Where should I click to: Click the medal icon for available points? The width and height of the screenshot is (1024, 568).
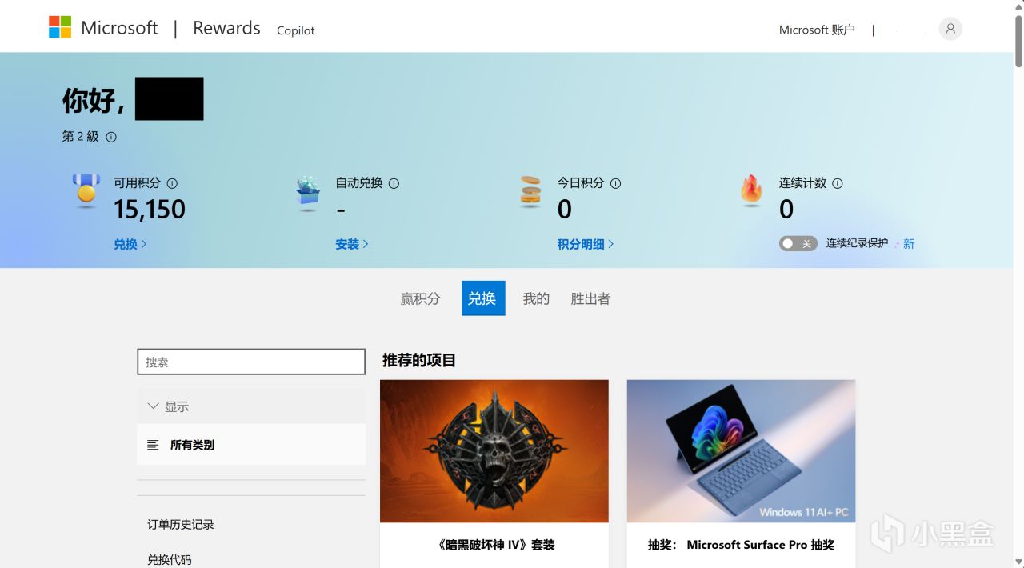click(x=86, y=191)
